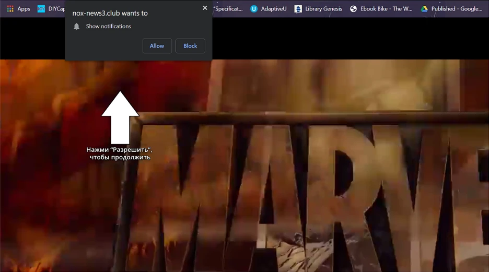This screenshot has width=489, height=272.
Task: Open the AdaptiveU bookmark label
Action: point(274,9)
